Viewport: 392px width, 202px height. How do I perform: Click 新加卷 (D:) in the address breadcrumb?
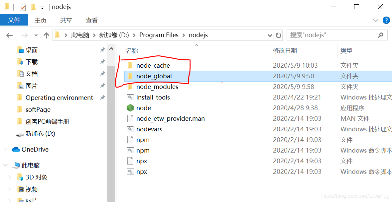(114, 35)
